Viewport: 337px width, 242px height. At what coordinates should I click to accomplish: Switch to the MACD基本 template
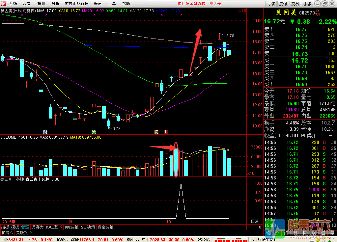point(54,227)
